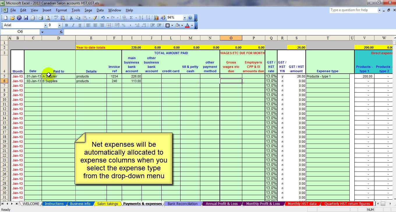Screen dimensions: 396x212
Task: Open the Data menu
Action: click(100, 10)
